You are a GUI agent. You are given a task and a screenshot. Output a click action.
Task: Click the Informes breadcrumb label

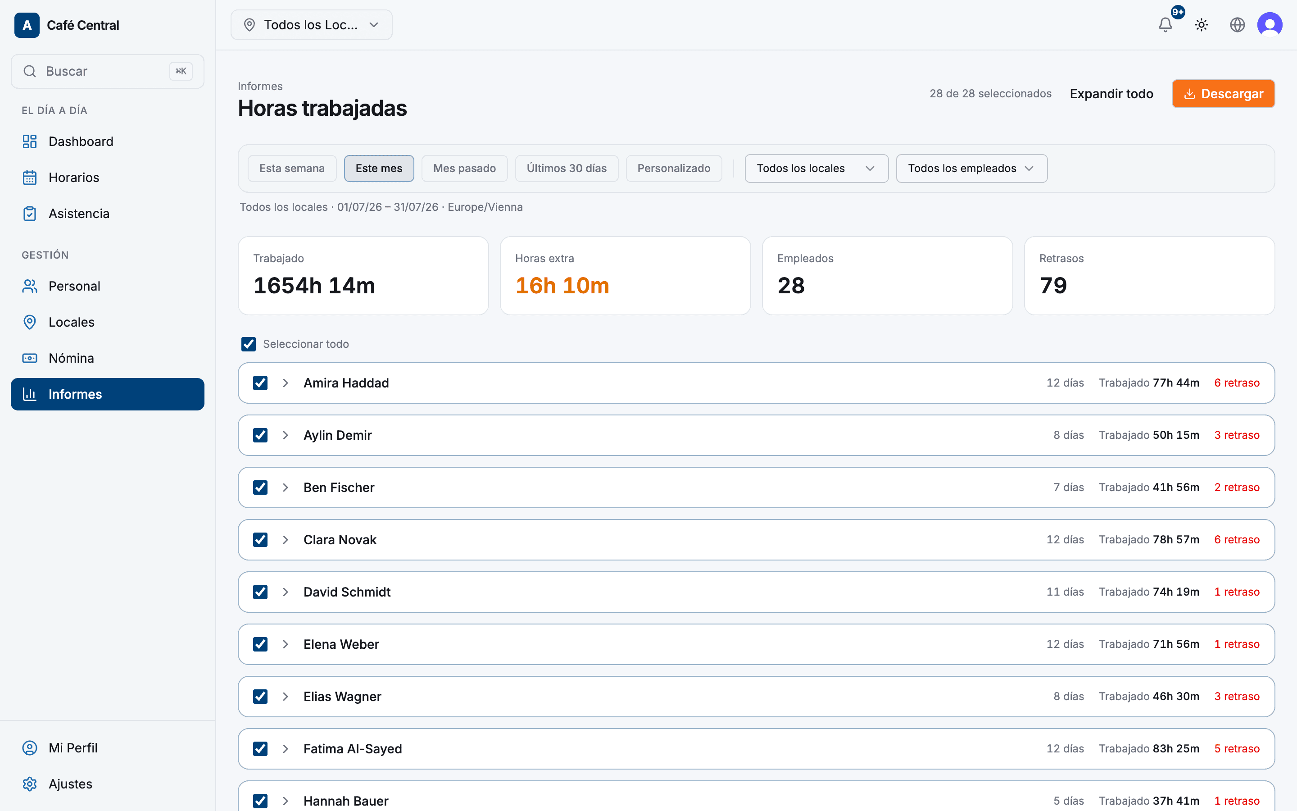tap(260, 87)
